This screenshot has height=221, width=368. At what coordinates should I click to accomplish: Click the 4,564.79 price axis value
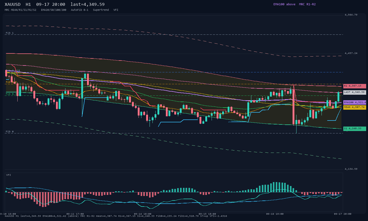[351, 15]
